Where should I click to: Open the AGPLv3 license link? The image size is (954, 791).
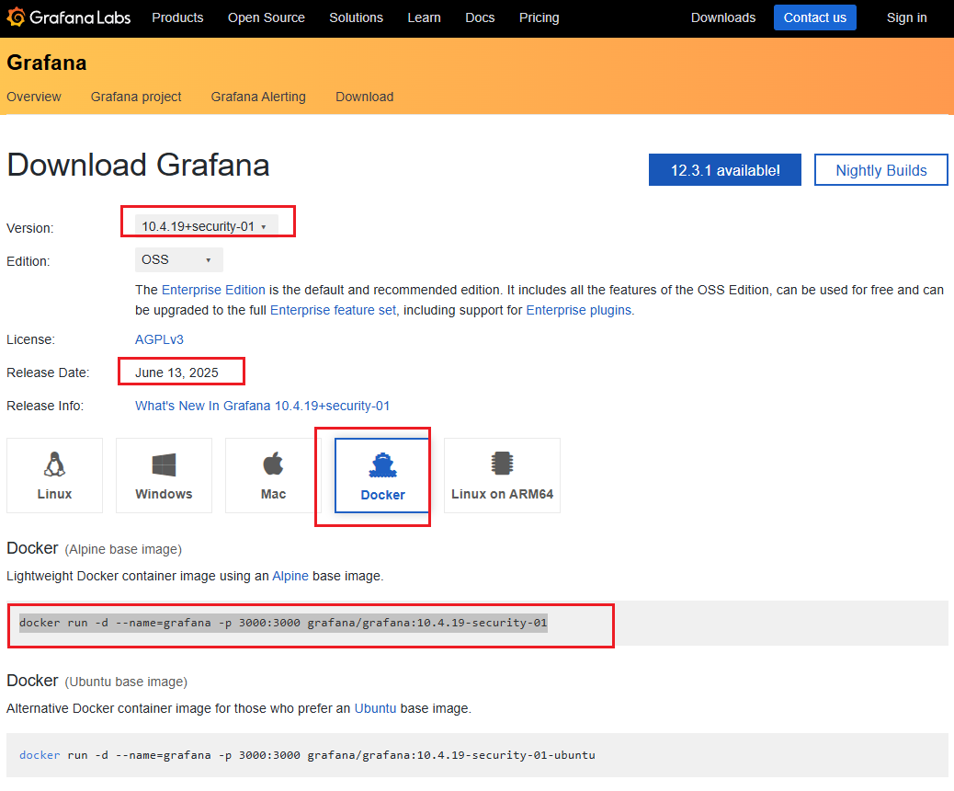tap(159, 339)
